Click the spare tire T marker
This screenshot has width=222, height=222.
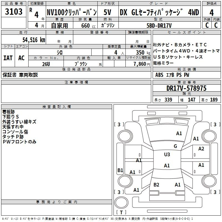tap(121, 212)
